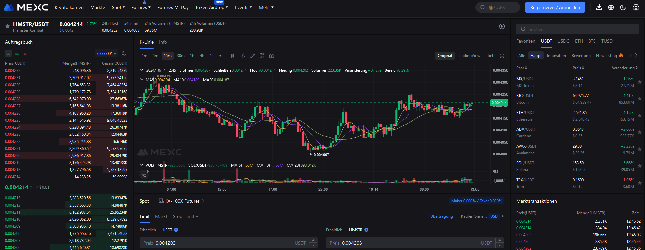
Task: Open language globe selector
Action: tap(611, 7)
